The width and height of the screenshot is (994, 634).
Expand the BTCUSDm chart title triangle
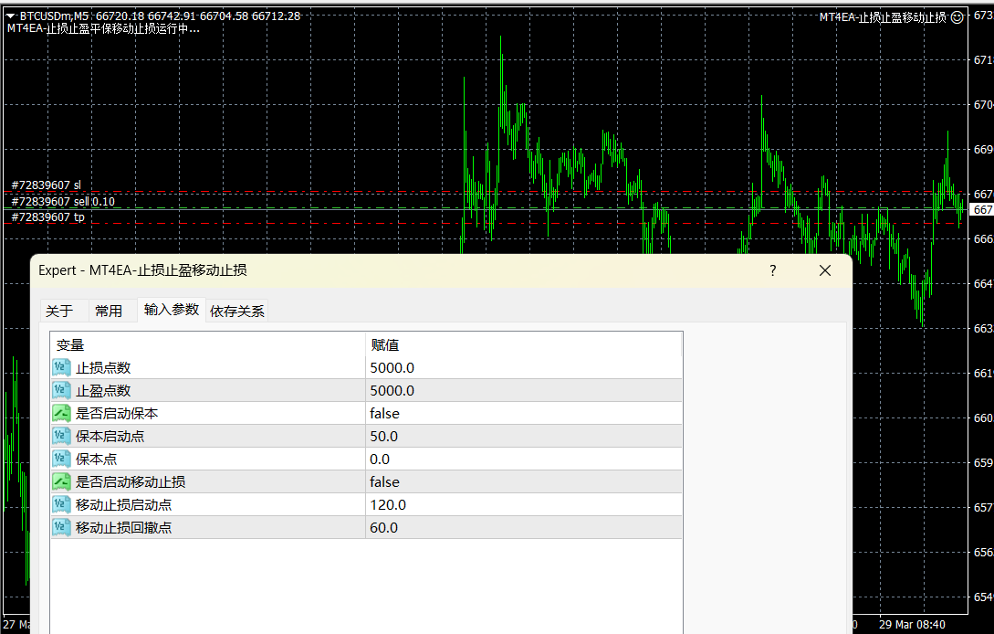(10, 16)
